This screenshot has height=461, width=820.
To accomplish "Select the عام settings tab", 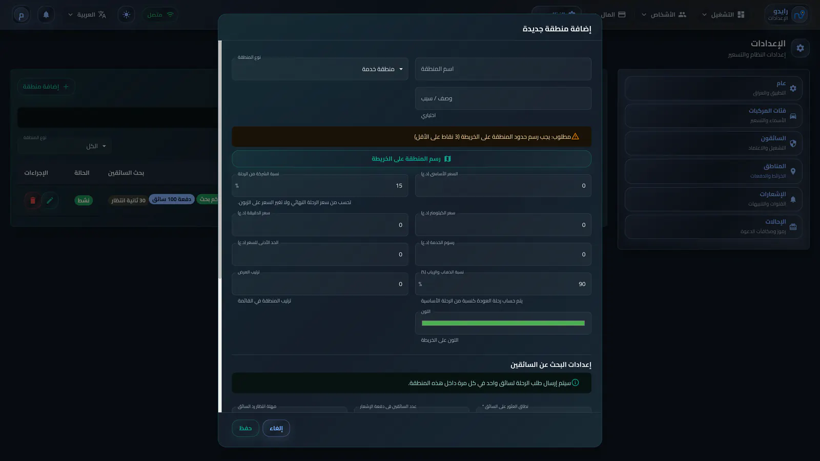I will pyautogui.click(x=713, y=88).
